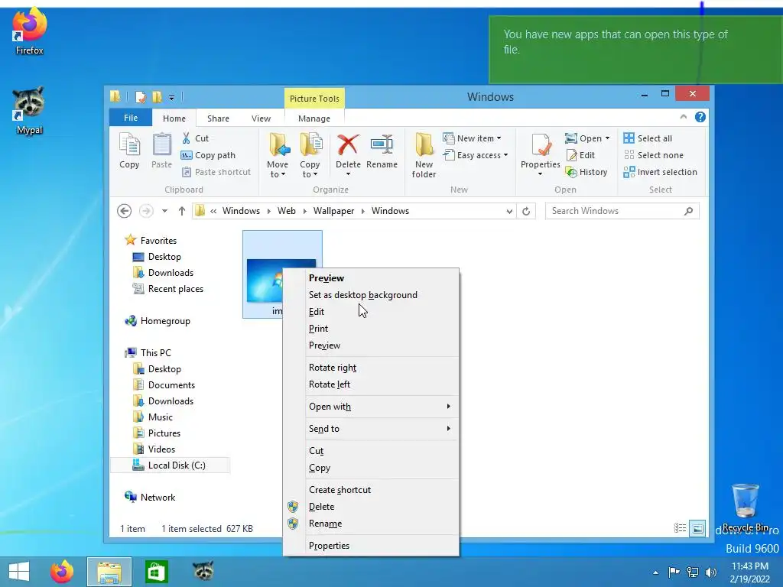Open the File tab
Screen dimensions: 783x587
point(131,118)
